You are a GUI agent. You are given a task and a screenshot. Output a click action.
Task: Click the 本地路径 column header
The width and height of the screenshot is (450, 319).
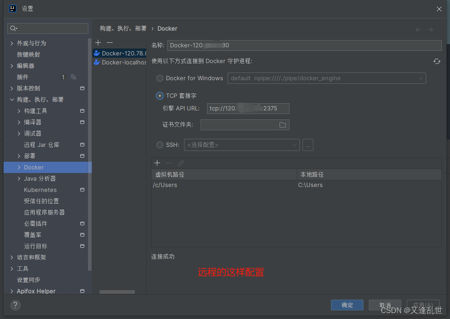point(369,174)
